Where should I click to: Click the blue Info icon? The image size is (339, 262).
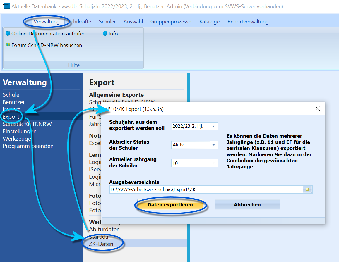[105, 33]
